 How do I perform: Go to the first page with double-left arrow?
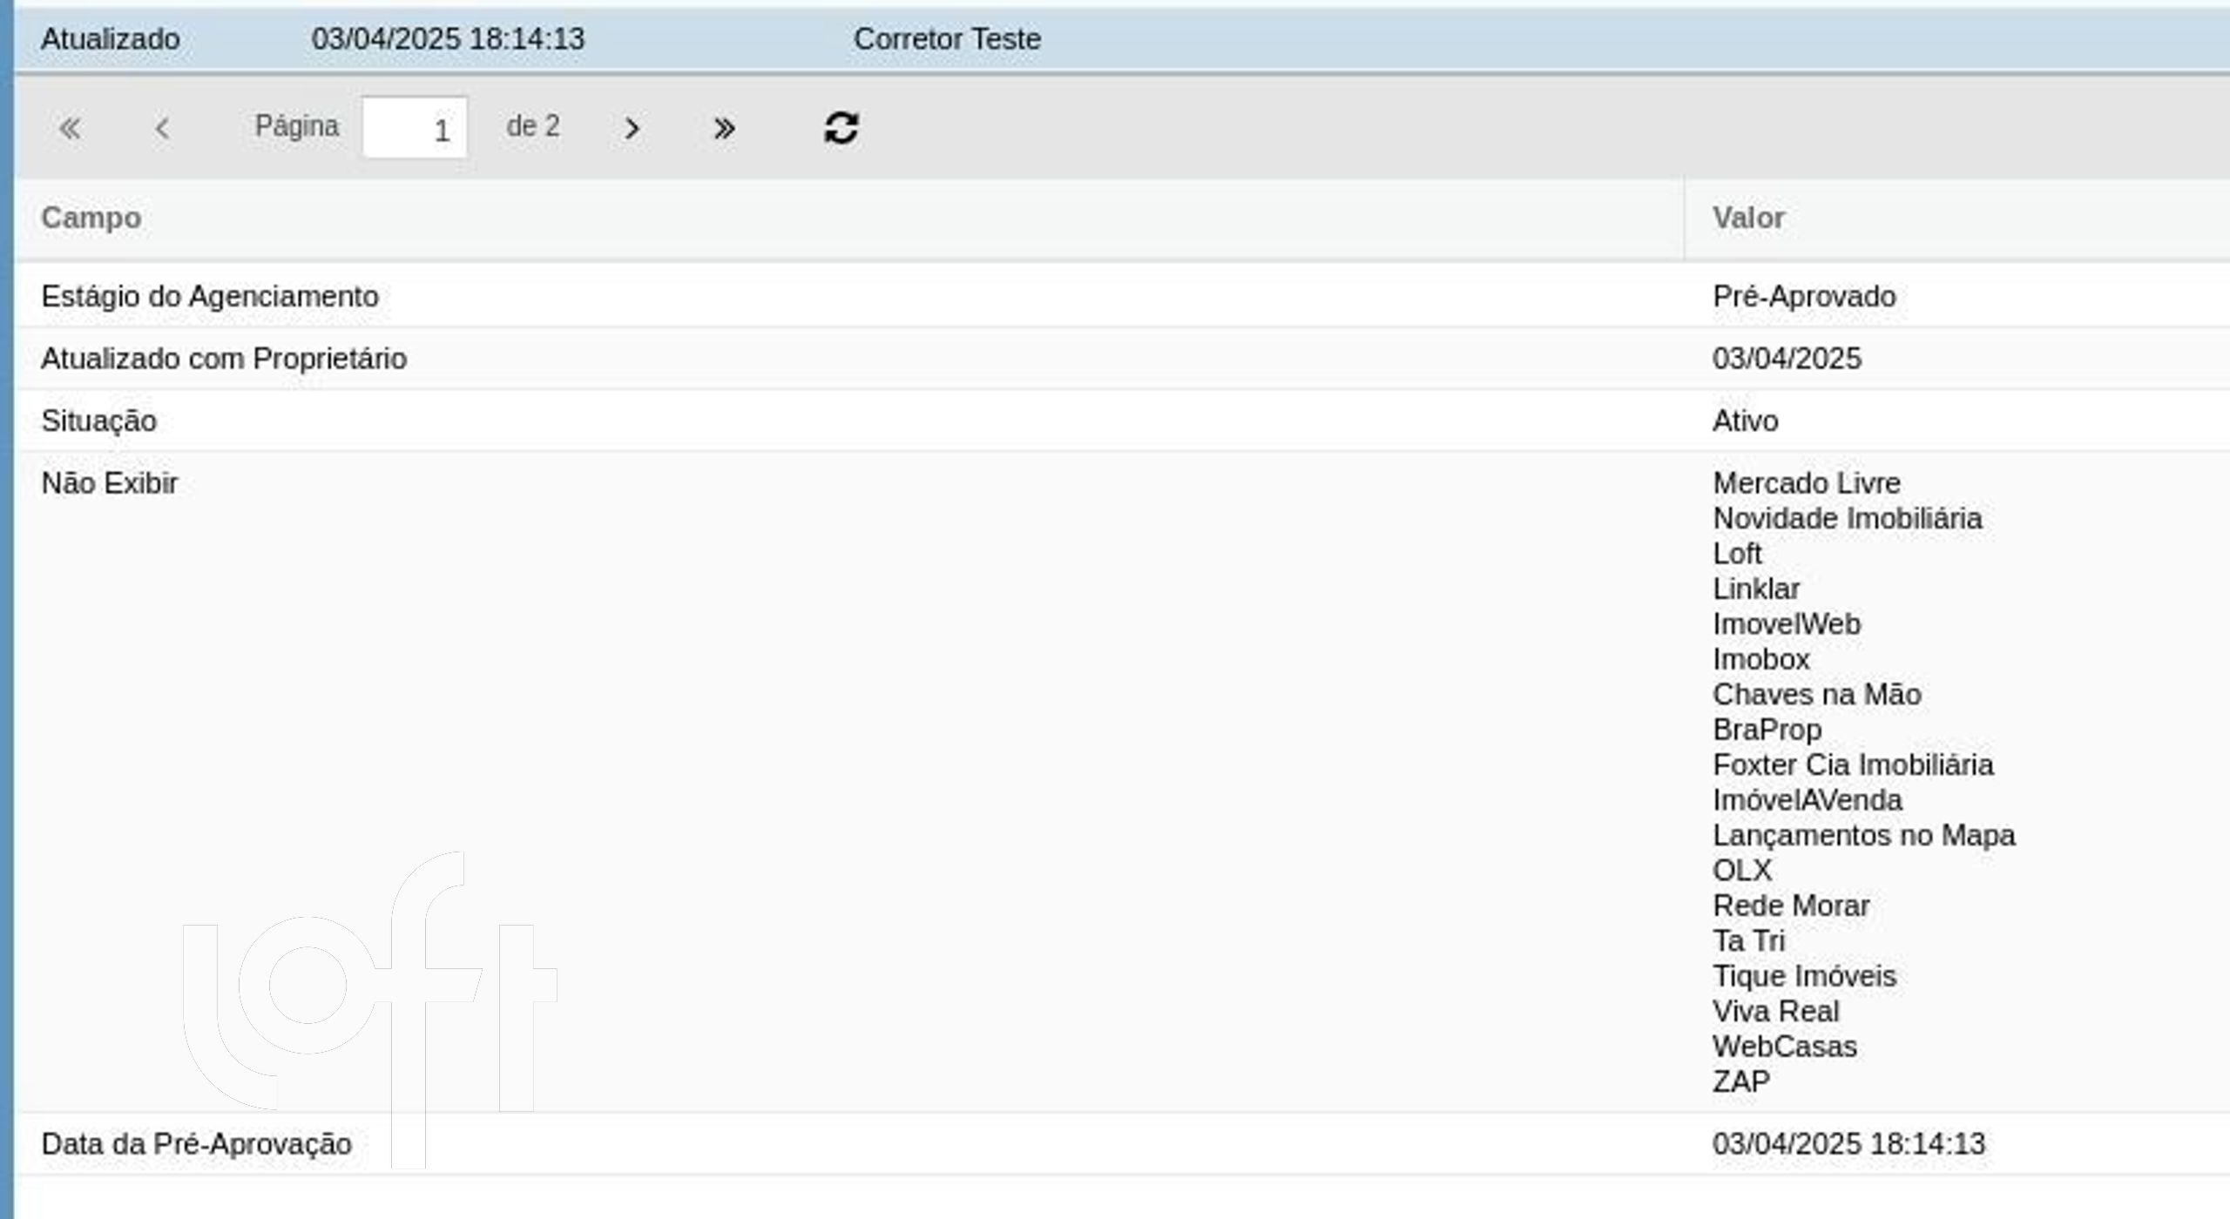tap(70, 129)
